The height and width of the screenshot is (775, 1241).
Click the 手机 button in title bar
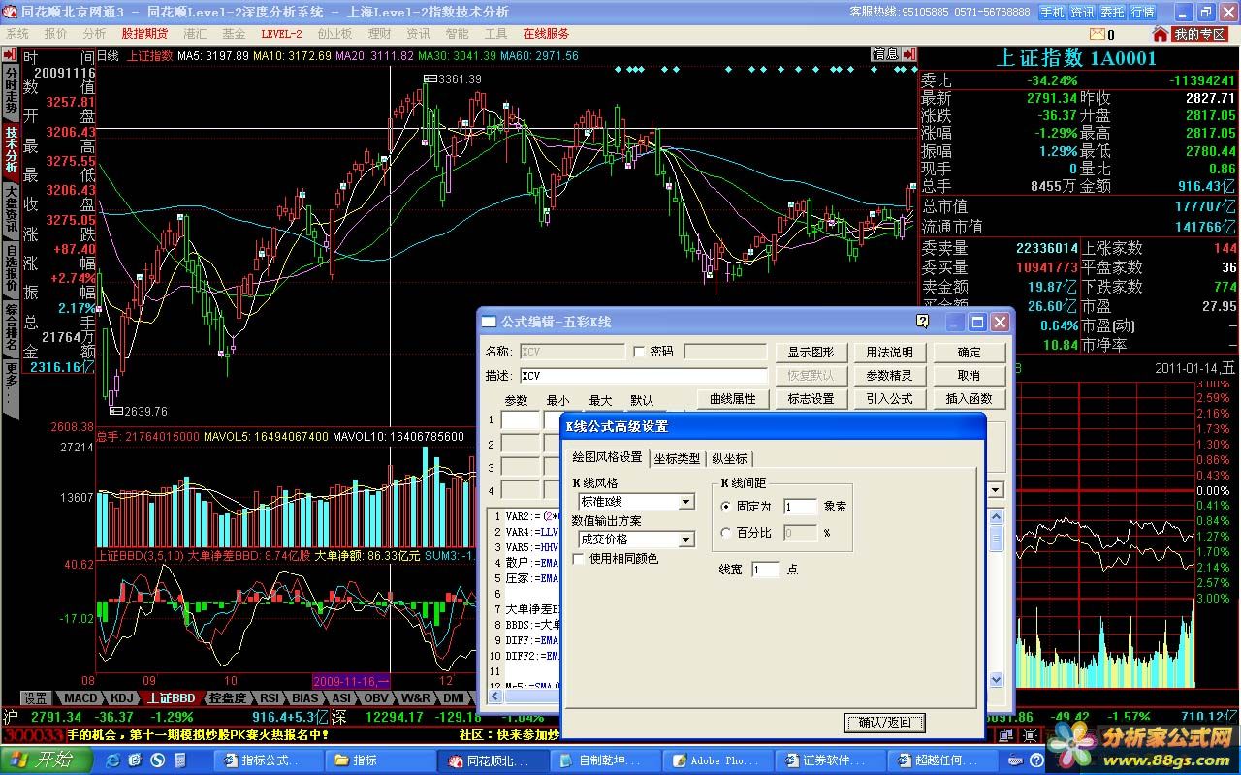pos(1052,12)
